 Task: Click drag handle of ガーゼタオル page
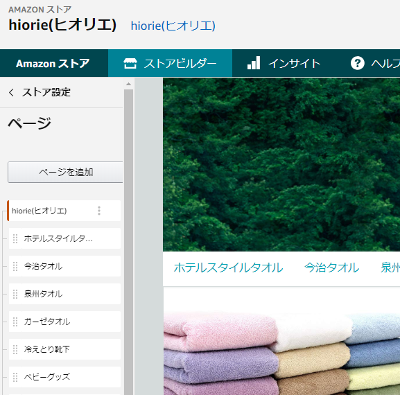(x=15, y=322)
